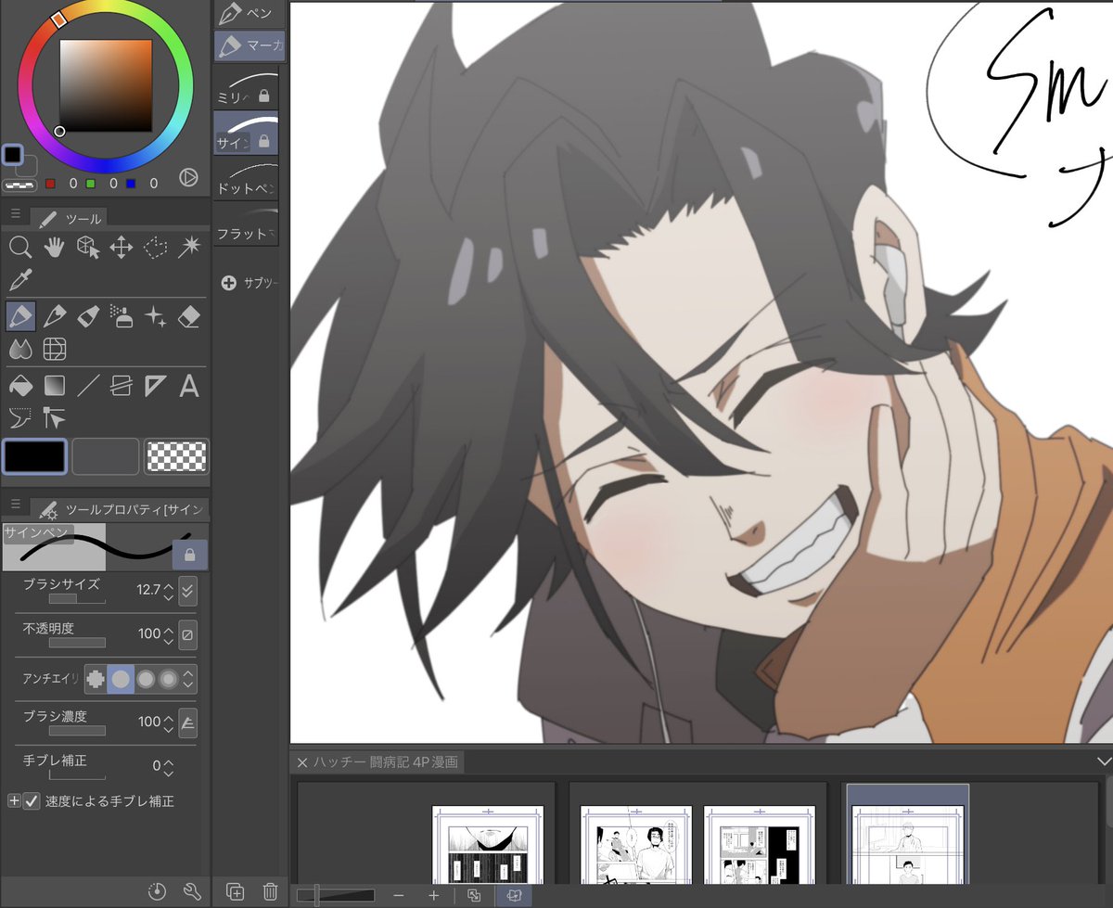1113x908 pixels.
Task: Select the ツールプロパティ palette tab
Action: pos(120,509)
